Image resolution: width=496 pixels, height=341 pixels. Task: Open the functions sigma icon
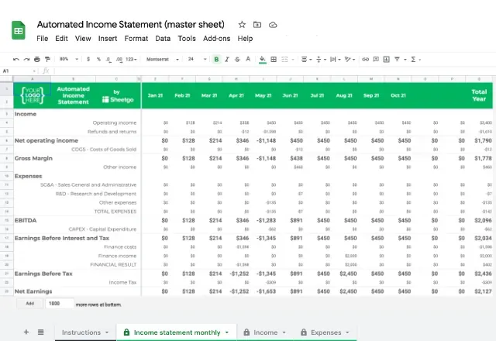pos(414,59)
